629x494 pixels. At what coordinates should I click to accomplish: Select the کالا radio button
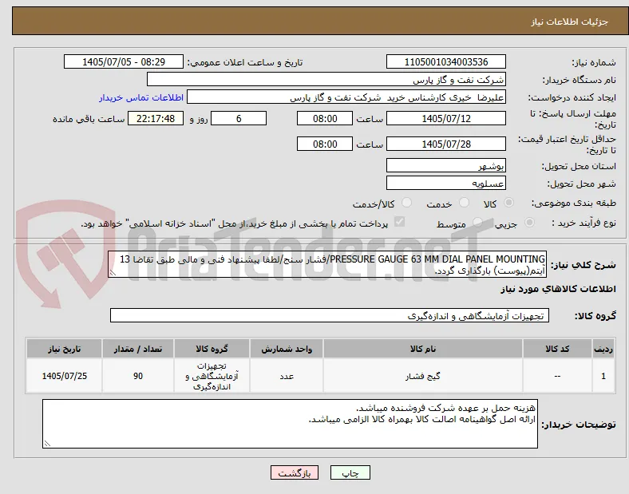point(508,203)
